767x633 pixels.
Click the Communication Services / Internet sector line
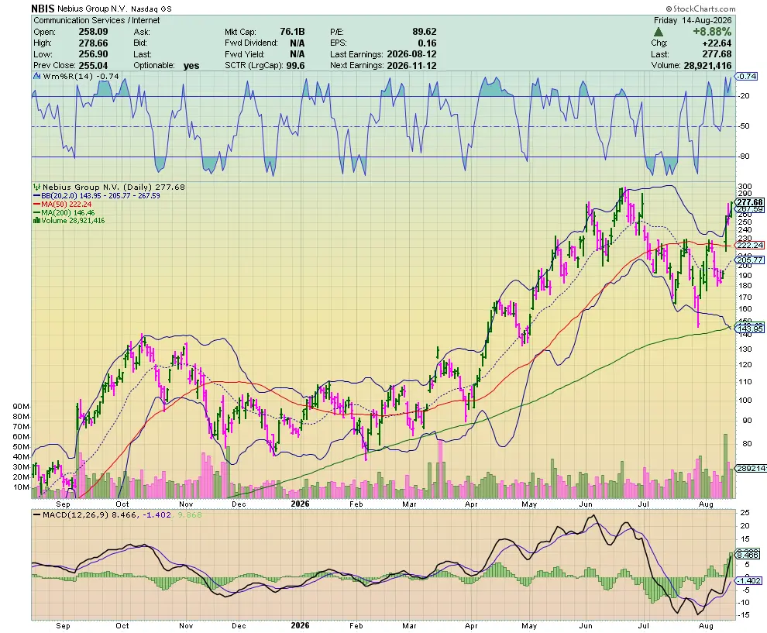[96, 20]
